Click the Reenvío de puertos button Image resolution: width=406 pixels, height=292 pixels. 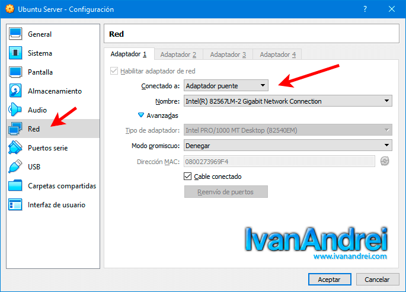pos(226,192)
